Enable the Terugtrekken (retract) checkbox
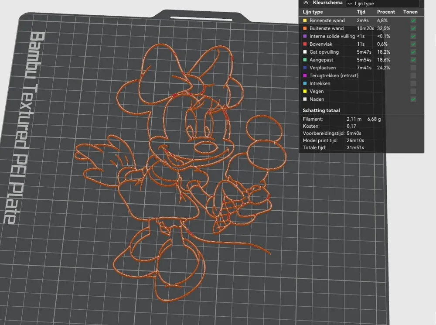 click(x=413, y=75)
